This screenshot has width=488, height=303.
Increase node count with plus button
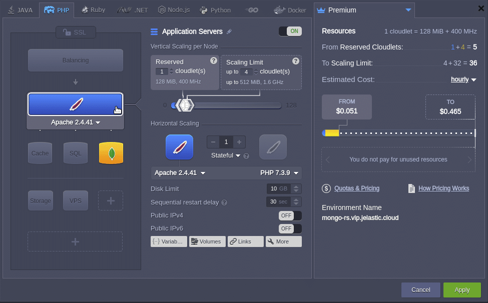239,142
